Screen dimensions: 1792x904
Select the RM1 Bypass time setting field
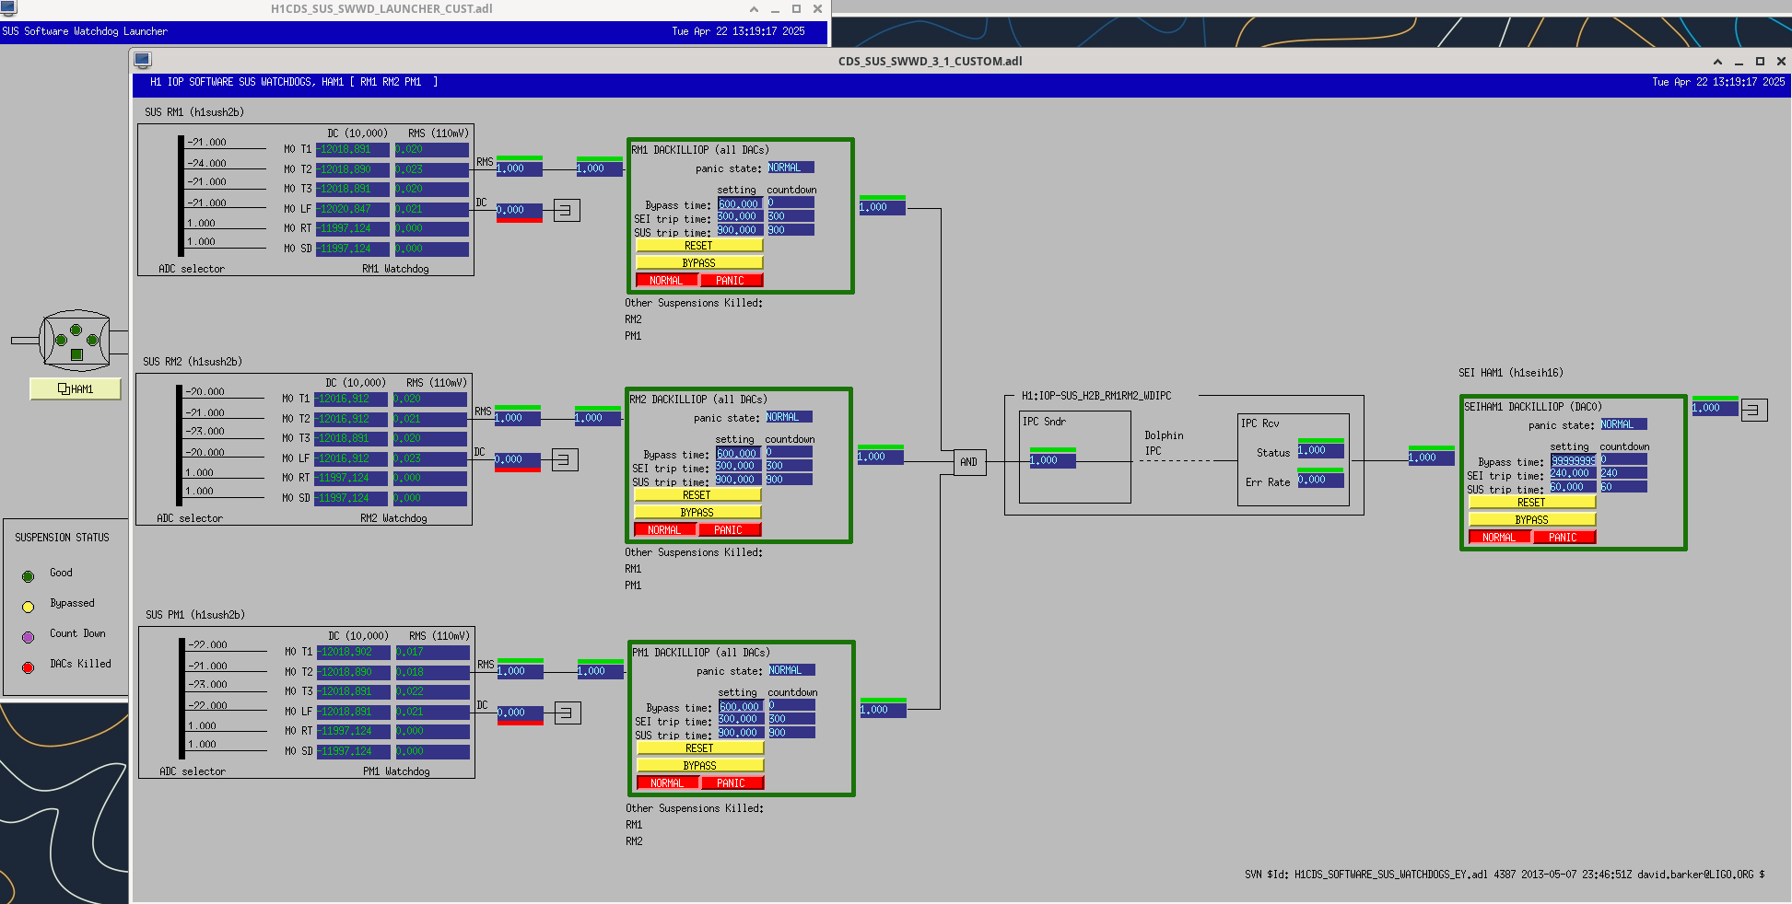coord(739,204)
